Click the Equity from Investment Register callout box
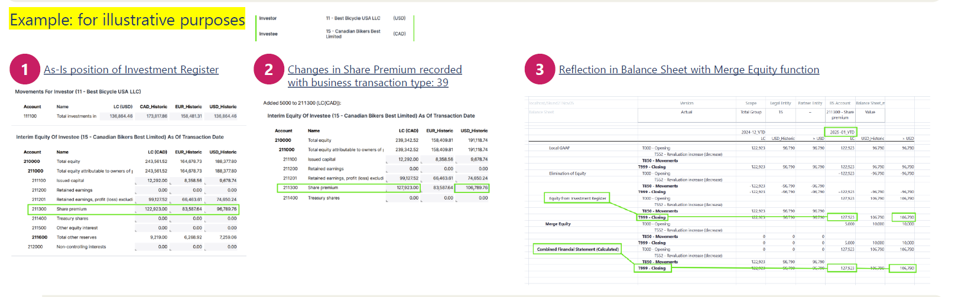 tap(577, 198)
